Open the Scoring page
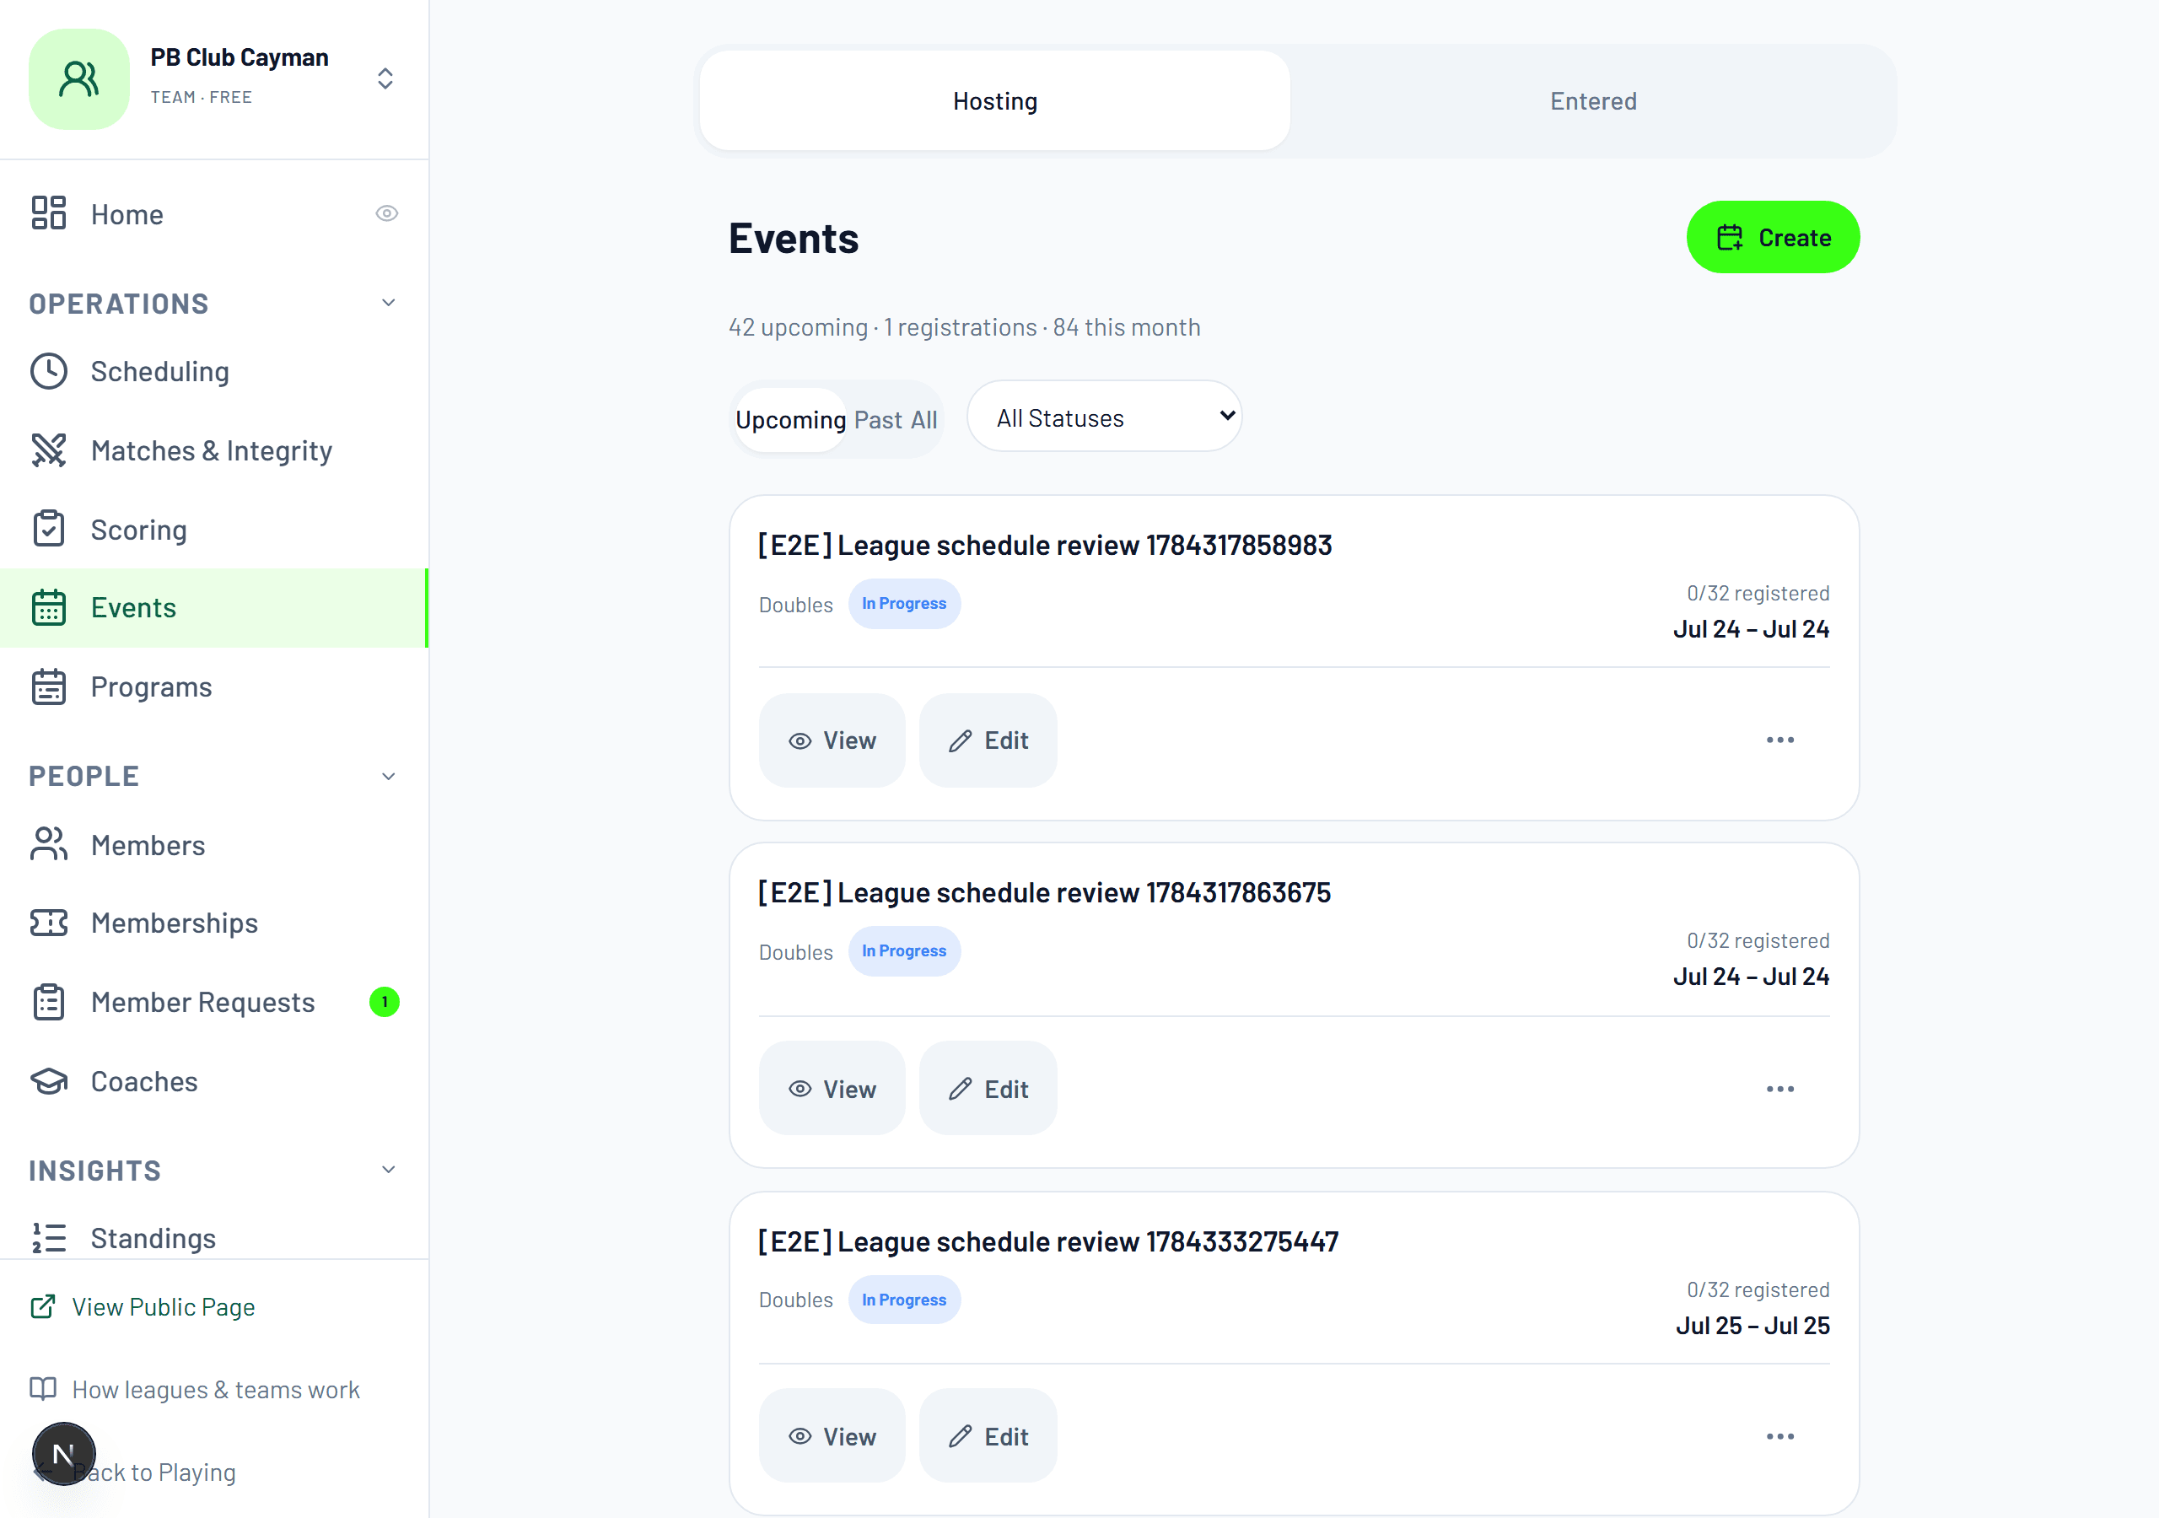Image resolution: width=2159 pixels, height=1518 pixels. 214,530
